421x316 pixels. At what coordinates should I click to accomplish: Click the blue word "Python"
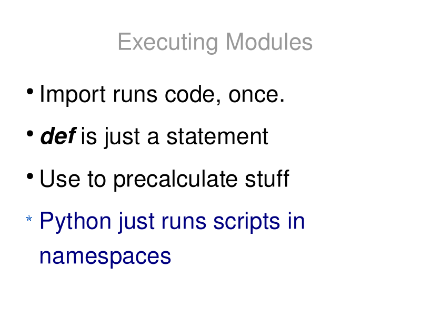(75, 222)
